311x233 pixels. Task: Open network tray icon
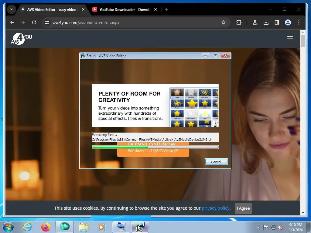coord(273,227)
